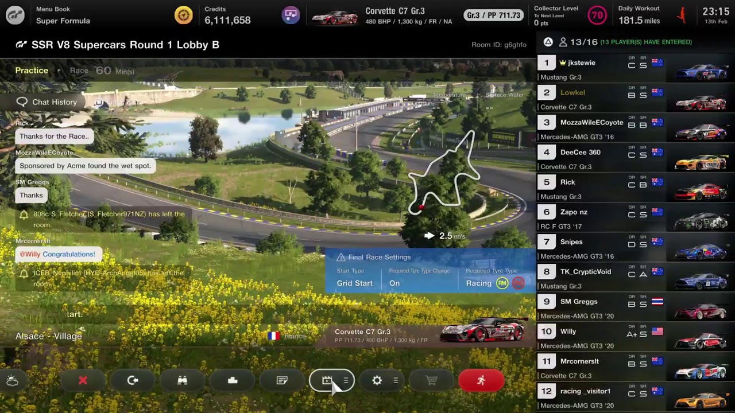
Task: Click the Required Tyre Type Change 'On' value
Action: 394,283
